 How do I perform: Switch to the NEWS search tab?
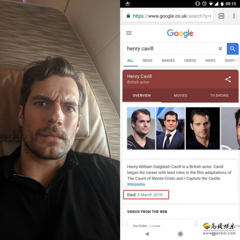(148, 61)
